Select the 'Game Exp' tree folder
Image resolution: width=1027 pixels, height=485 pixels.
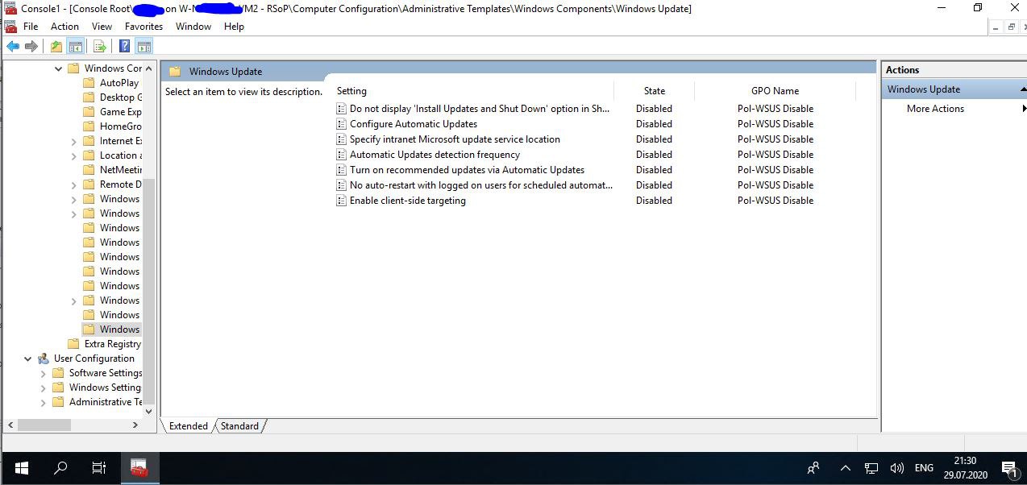click(x=120, y=112)
